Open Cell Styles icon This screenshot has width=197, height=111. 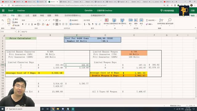click(x=122, y=20)
